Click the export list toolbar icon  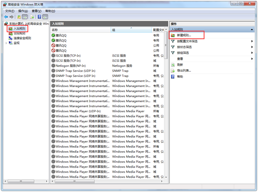(x=32, y=17)
